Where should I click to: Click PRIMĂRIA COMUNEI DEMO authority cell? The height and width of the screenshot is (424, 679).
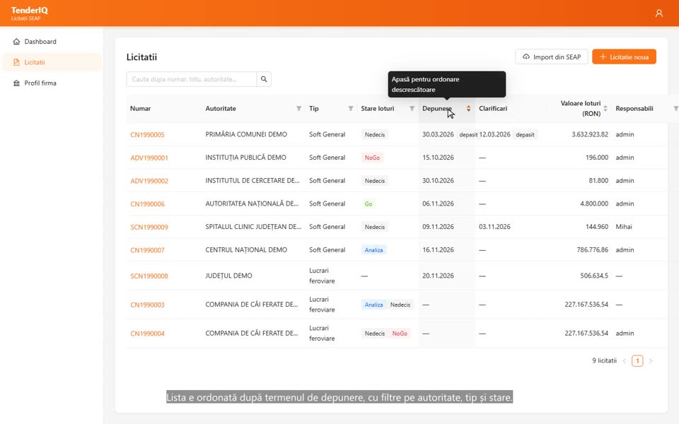[246, 134]
